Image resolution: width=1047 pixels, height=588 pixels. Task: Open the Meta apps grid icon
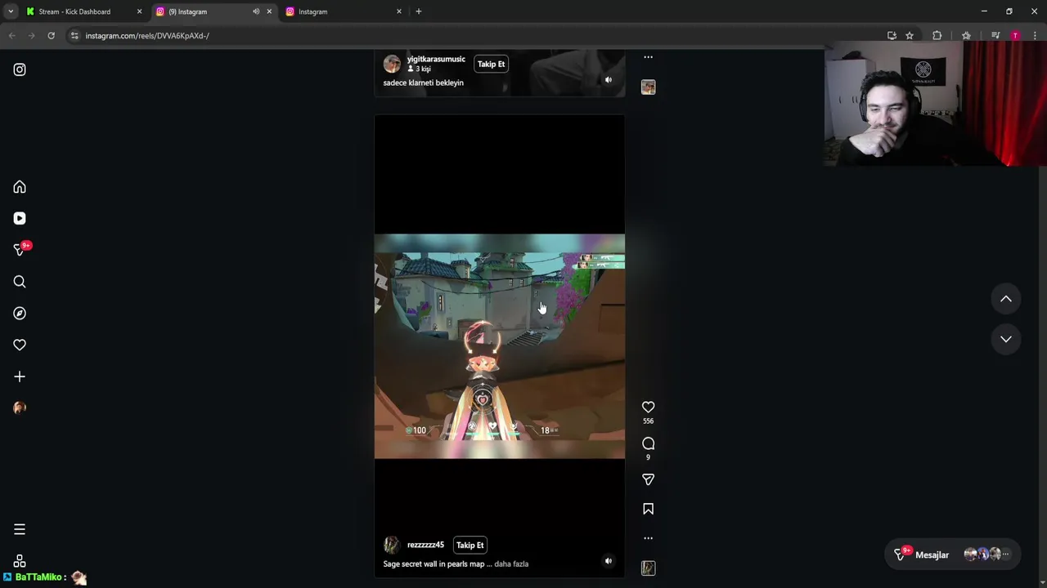point(20,560)
